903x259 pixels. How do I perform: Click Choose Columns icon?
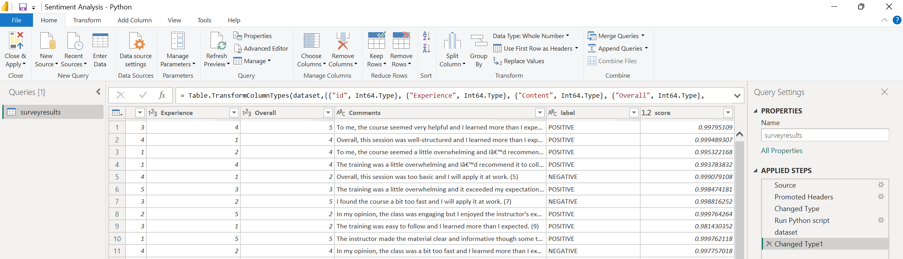pyautogui.click(x=311, y=41)
